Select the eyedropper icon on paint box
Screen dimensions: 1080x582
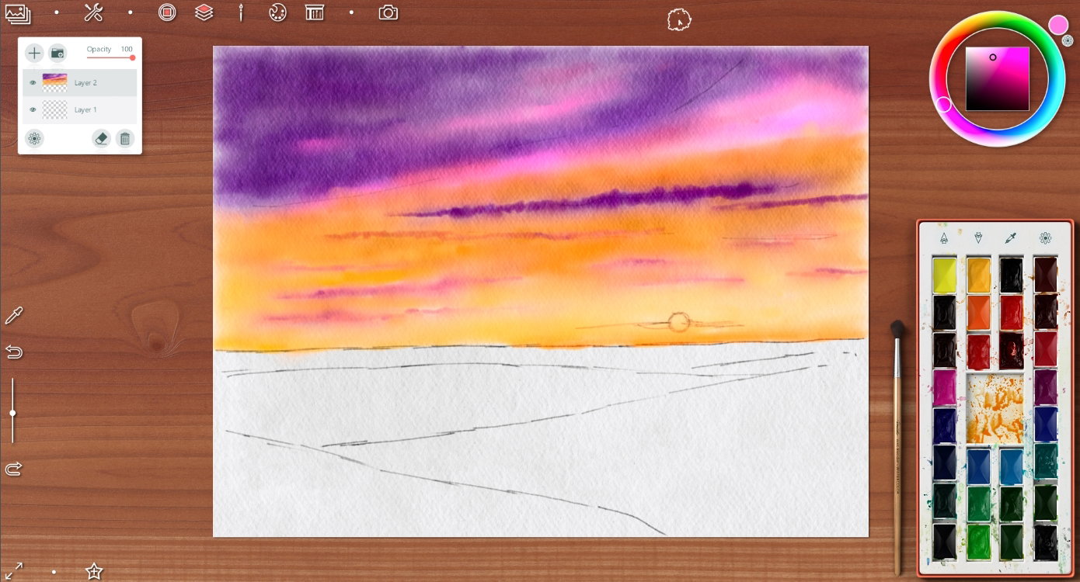[1012, 237]
